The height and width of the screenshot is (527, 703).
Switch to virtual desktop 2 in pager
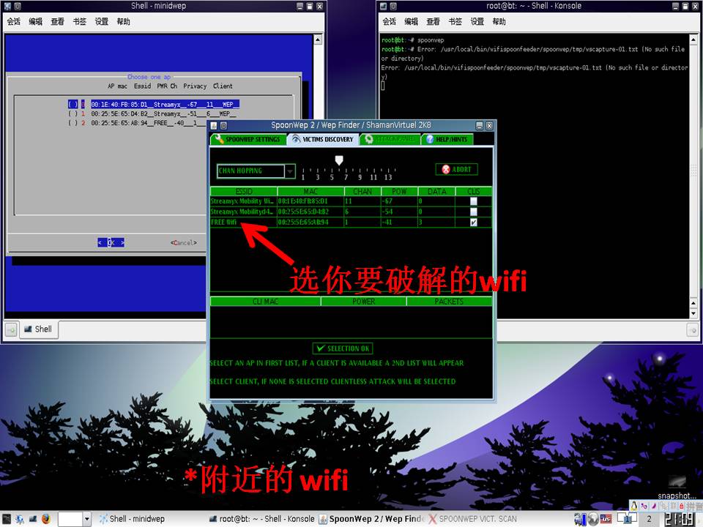(x=650, y=519)
